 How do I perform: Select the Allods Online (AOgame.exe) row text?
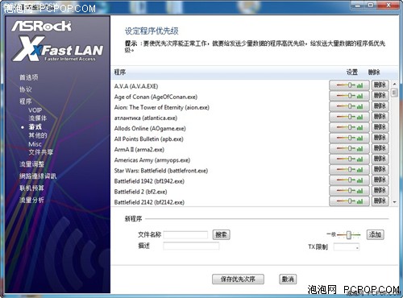(150, 129)
